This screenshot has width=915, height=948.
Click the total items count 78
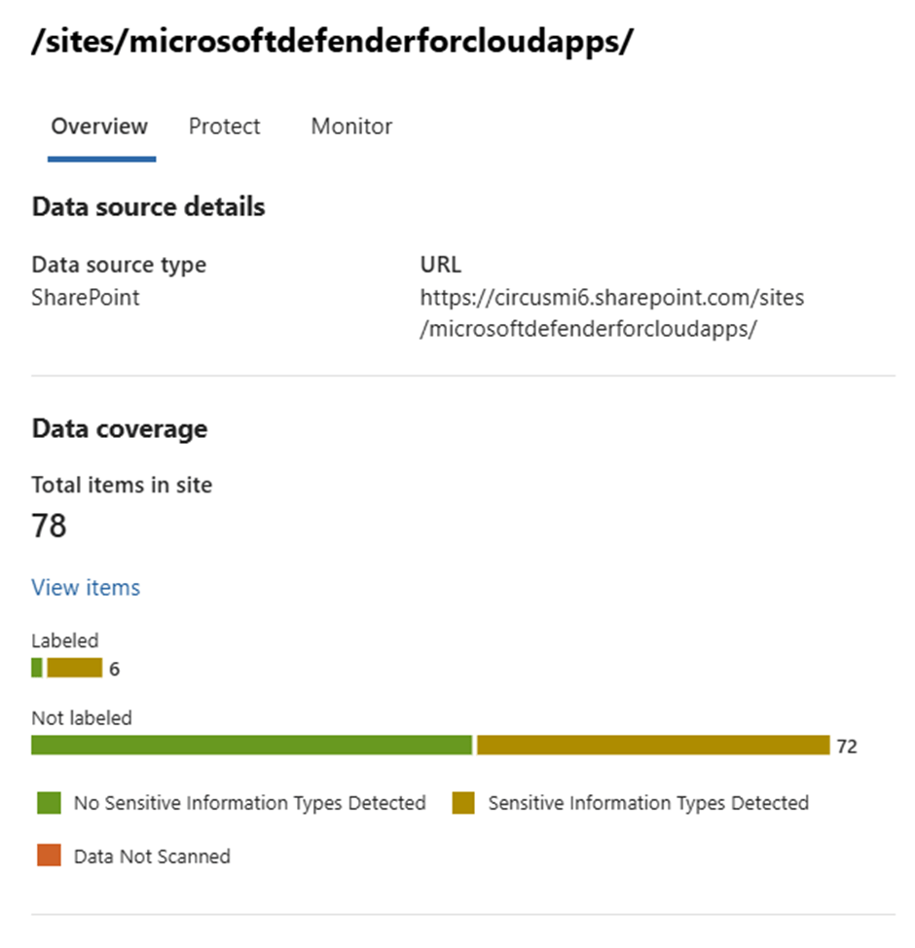pyautogui.click(x=50, y=527)
